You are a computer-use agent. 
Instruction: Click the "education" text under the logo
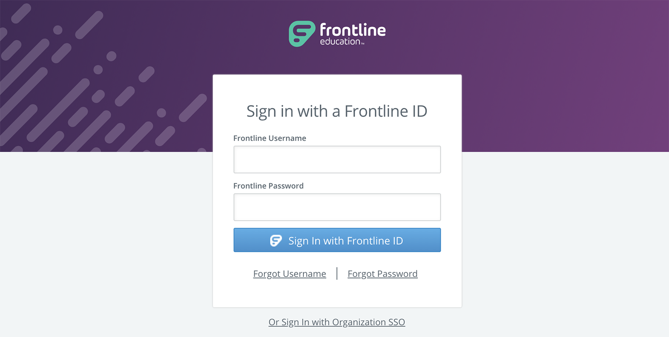click(340, 42)
